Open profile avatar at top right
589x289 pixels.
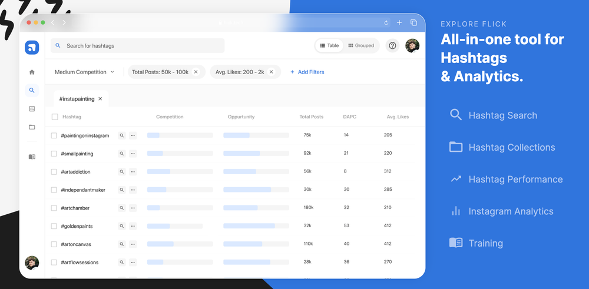coord(412,46)
